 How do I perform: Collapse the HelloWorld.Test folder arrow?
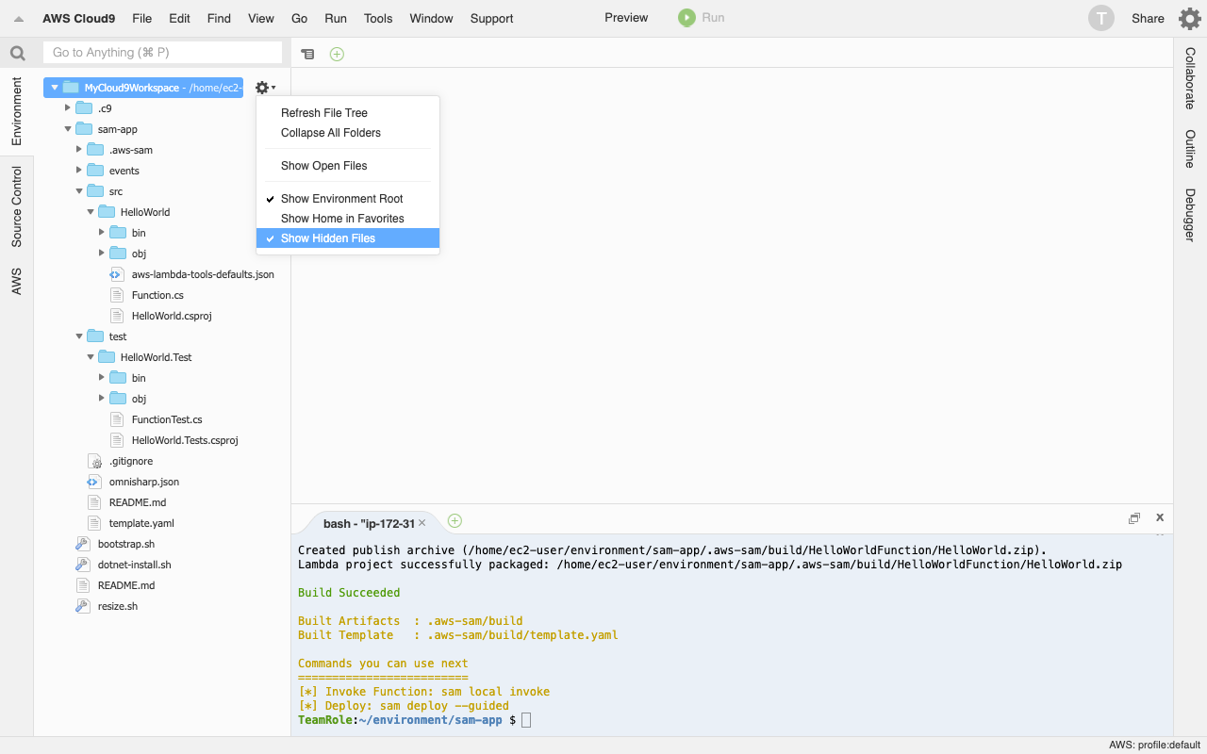91,357
